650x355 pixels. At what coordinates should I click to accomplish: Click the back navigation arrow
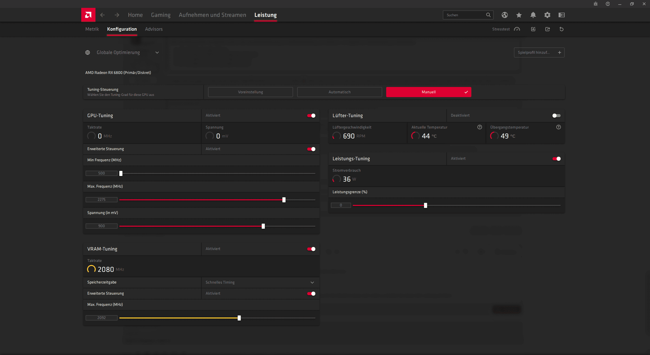pyautogui.click(x=102, y=15)
